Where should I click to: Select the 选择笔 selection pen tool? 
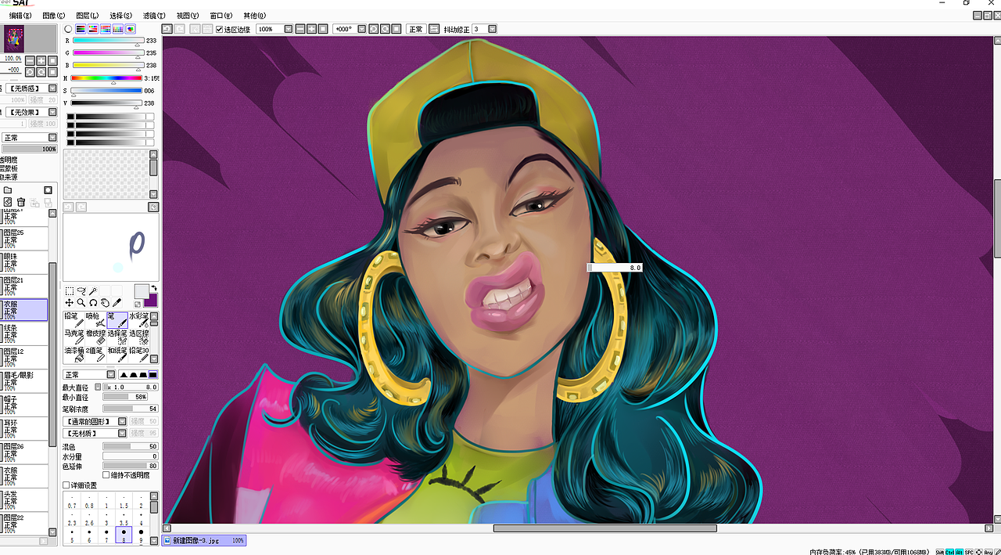click(x=117, y=337)
